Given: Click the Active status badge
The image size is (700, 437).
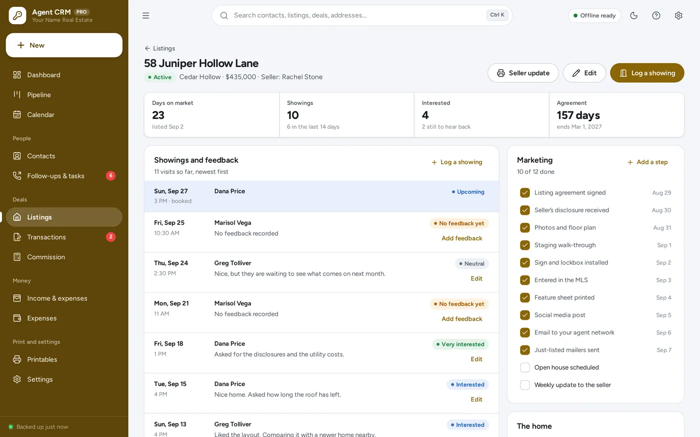Looking at the screenshot, I should coord(159,77).
